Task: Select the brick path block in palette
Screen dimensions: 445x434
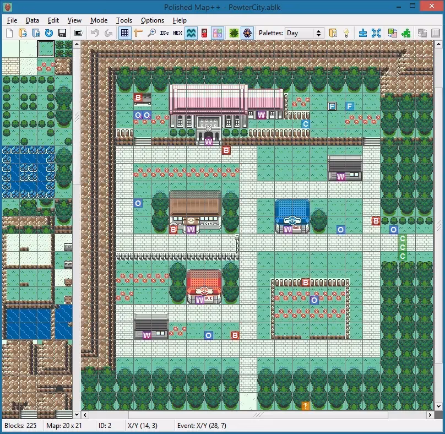Action: coord(11,66)
